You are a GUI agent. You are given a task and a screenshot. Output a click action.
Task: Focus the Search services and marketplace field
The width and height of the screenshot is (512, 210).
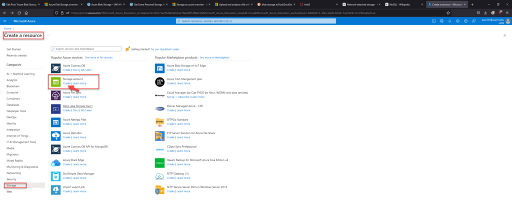(x=86, y=48)
